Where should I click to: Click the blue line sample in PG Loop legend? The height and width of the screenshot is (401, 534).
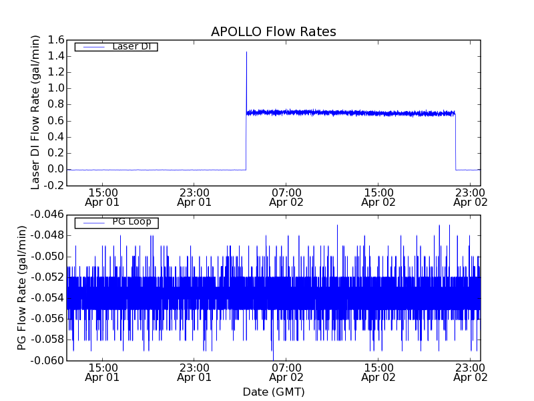pos(93,223)
